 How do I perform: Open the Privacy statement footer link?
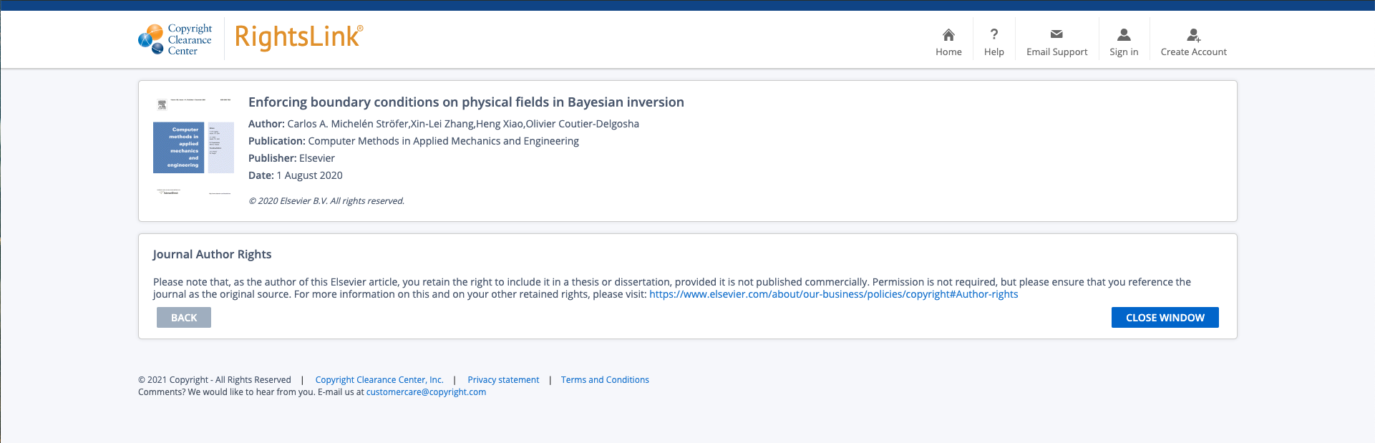[503, 380]
